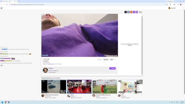Play the Esfand's Car Gets Smashed clip thumbnail

(x=54, y=87)
